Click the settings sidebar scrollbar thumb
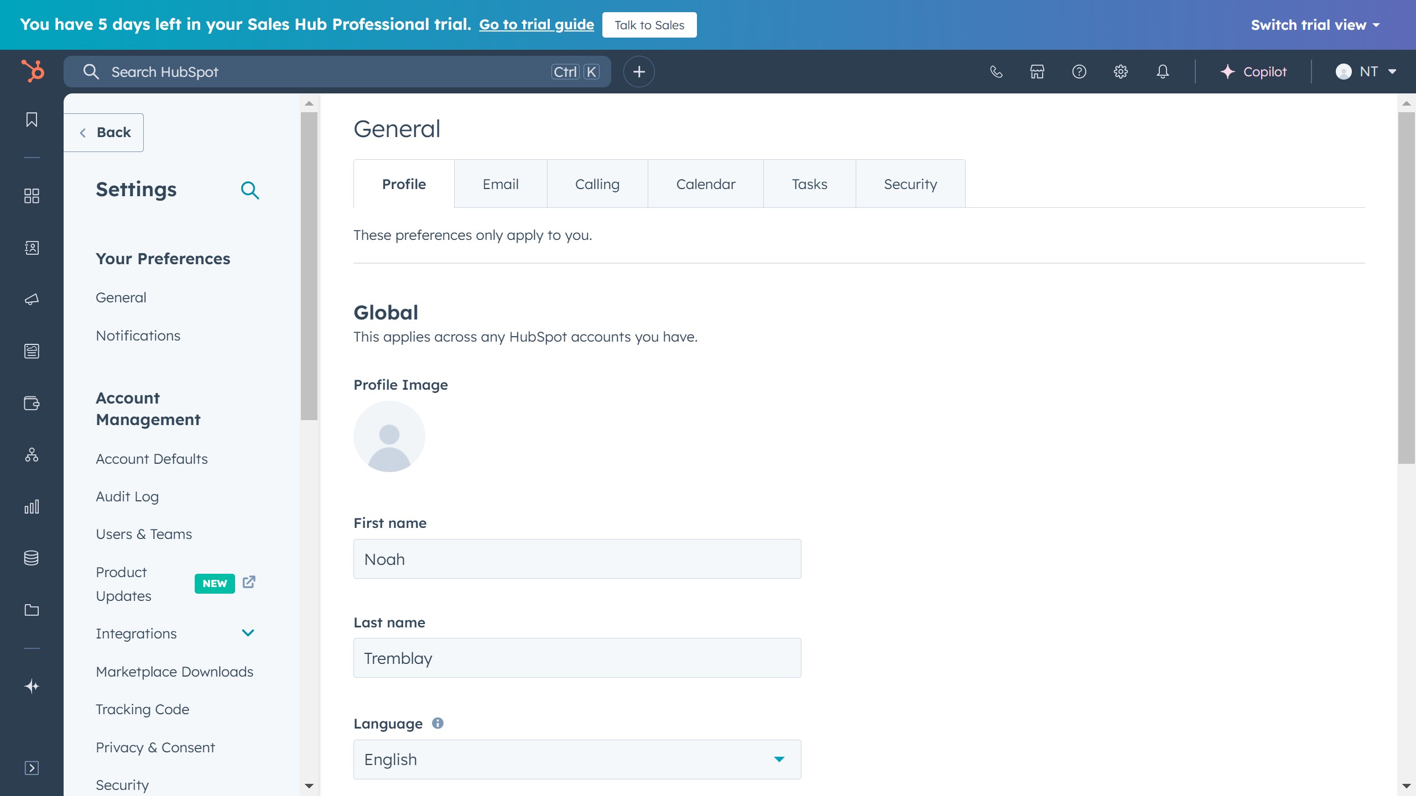Image resolution: width=1416 pixels, height=796 pixels. pos(309,266)
